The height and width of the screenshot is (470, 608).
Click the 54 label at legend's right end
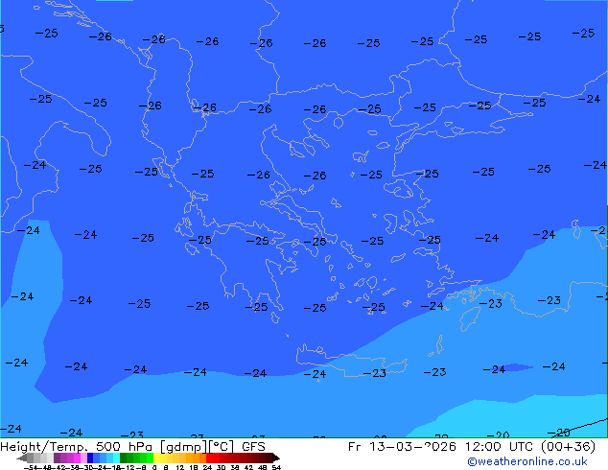pos(276,467)
